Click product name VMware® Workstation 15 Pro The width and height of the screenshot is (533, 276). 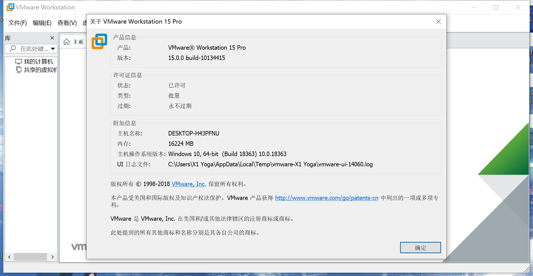(x=207, y=47)
